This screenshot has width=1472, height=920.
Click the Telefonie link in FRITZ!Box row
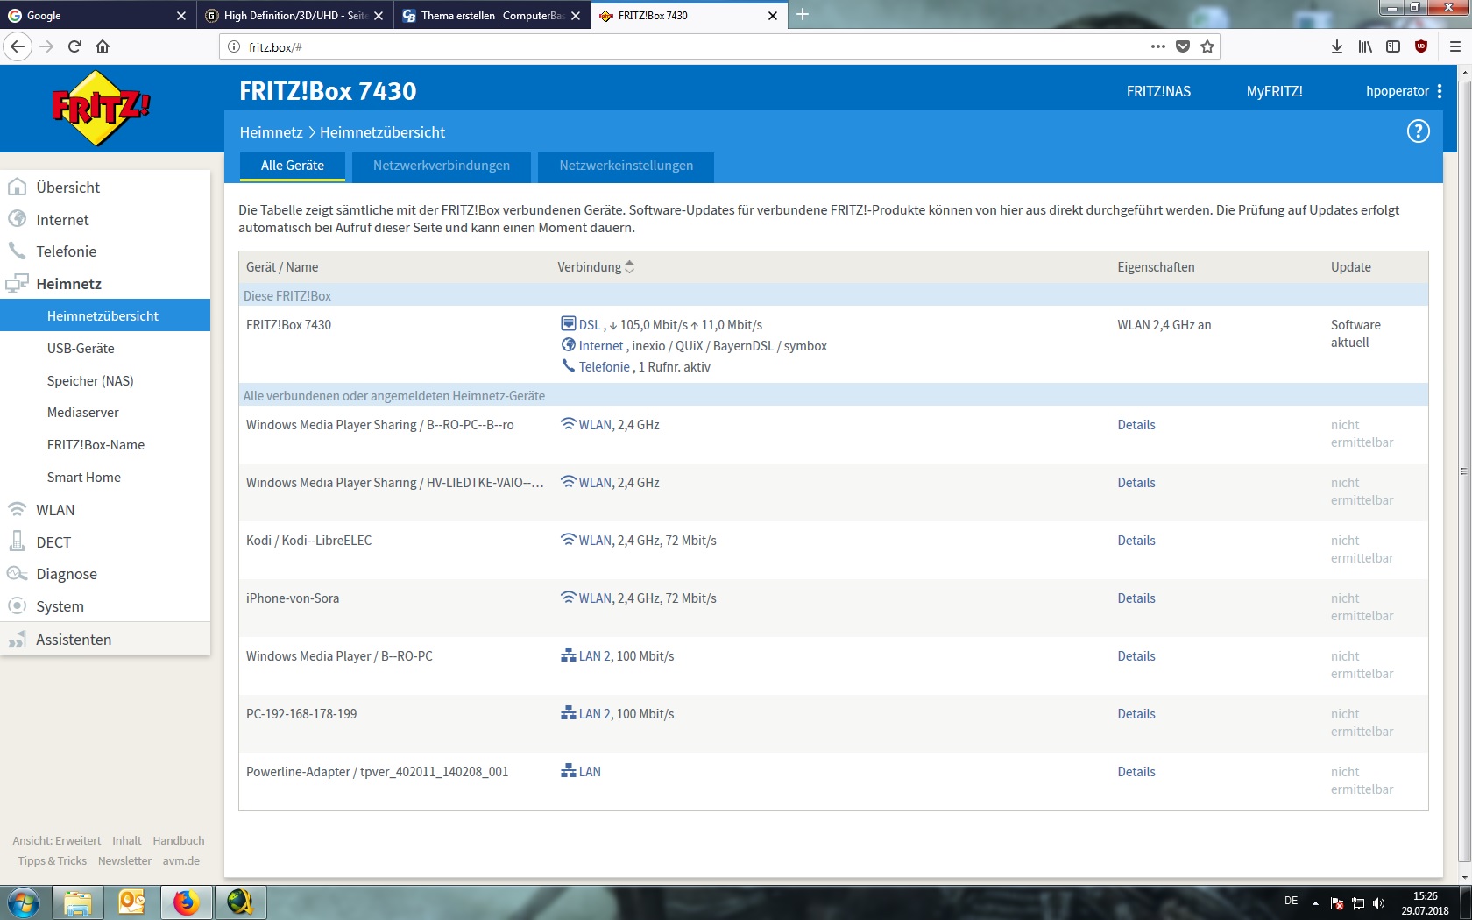coord(604,367)
